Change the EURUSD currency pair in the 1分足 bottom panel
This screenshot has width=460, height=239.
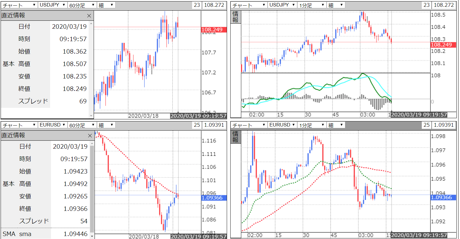click(283, 125)
